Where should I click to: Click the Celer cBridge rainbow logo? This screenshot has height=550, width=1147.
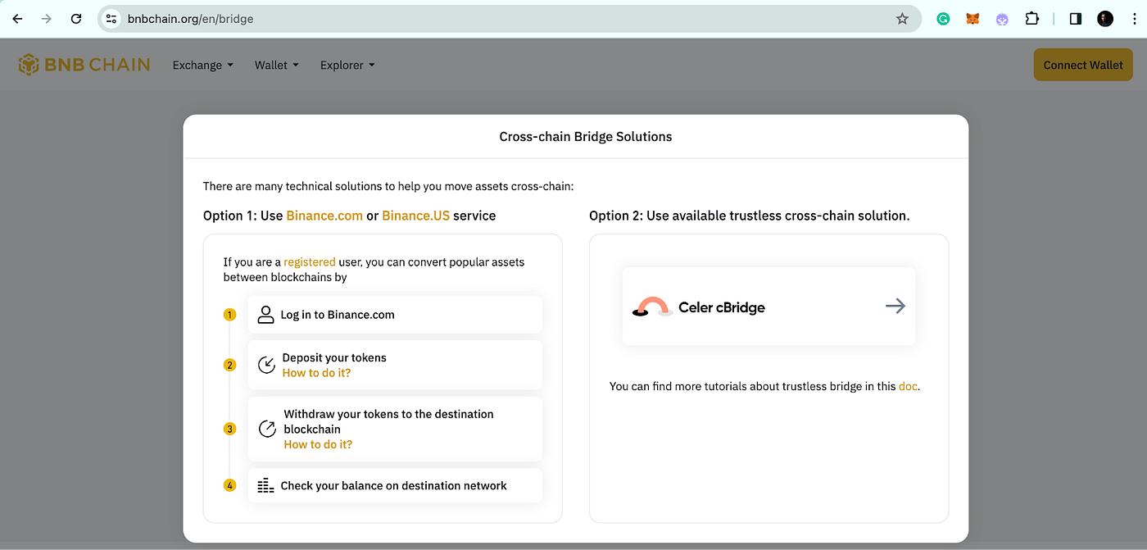pos(653,307)
